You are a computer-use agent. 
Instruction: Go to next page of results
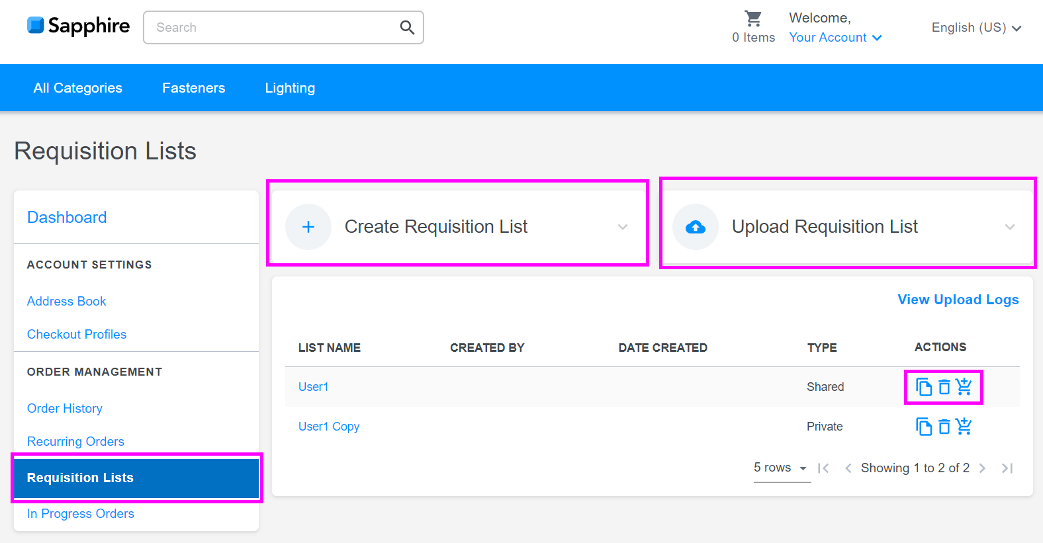click(x=983, y=468)
